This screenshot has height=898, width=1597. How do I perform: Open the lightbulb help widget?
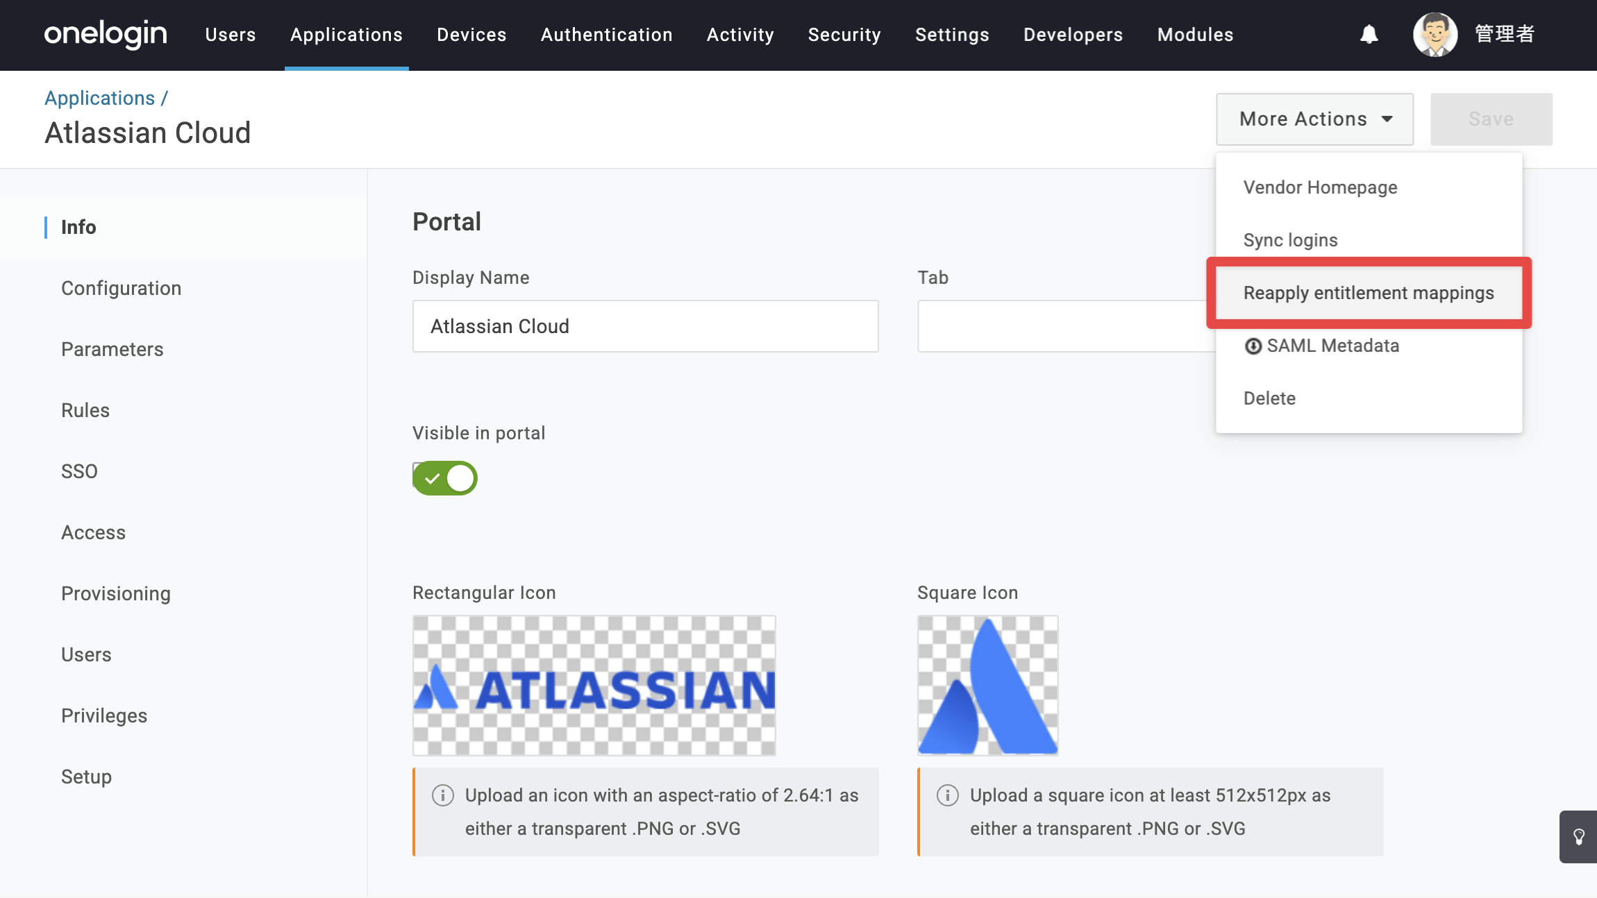[1578, 837]
